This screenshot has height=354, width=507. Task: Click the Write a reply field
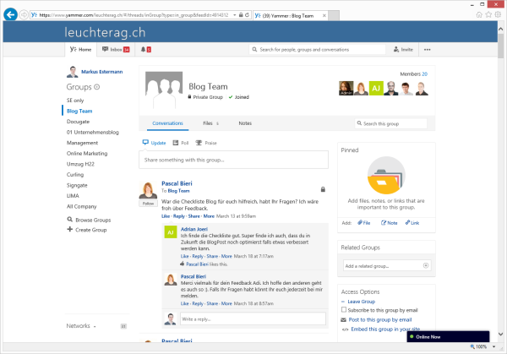point(253,319)
